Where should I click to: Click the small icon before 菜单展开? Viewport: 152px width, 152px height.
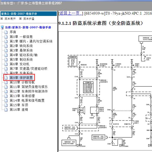2,19
